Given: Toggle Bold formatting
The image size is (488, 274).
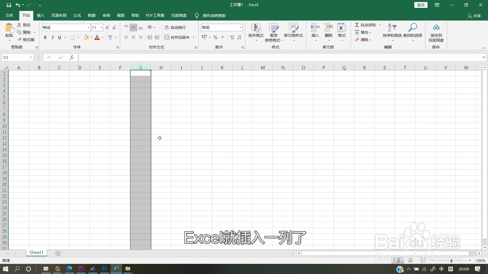Looking at the screenshot, I should [x=45, y=37].
